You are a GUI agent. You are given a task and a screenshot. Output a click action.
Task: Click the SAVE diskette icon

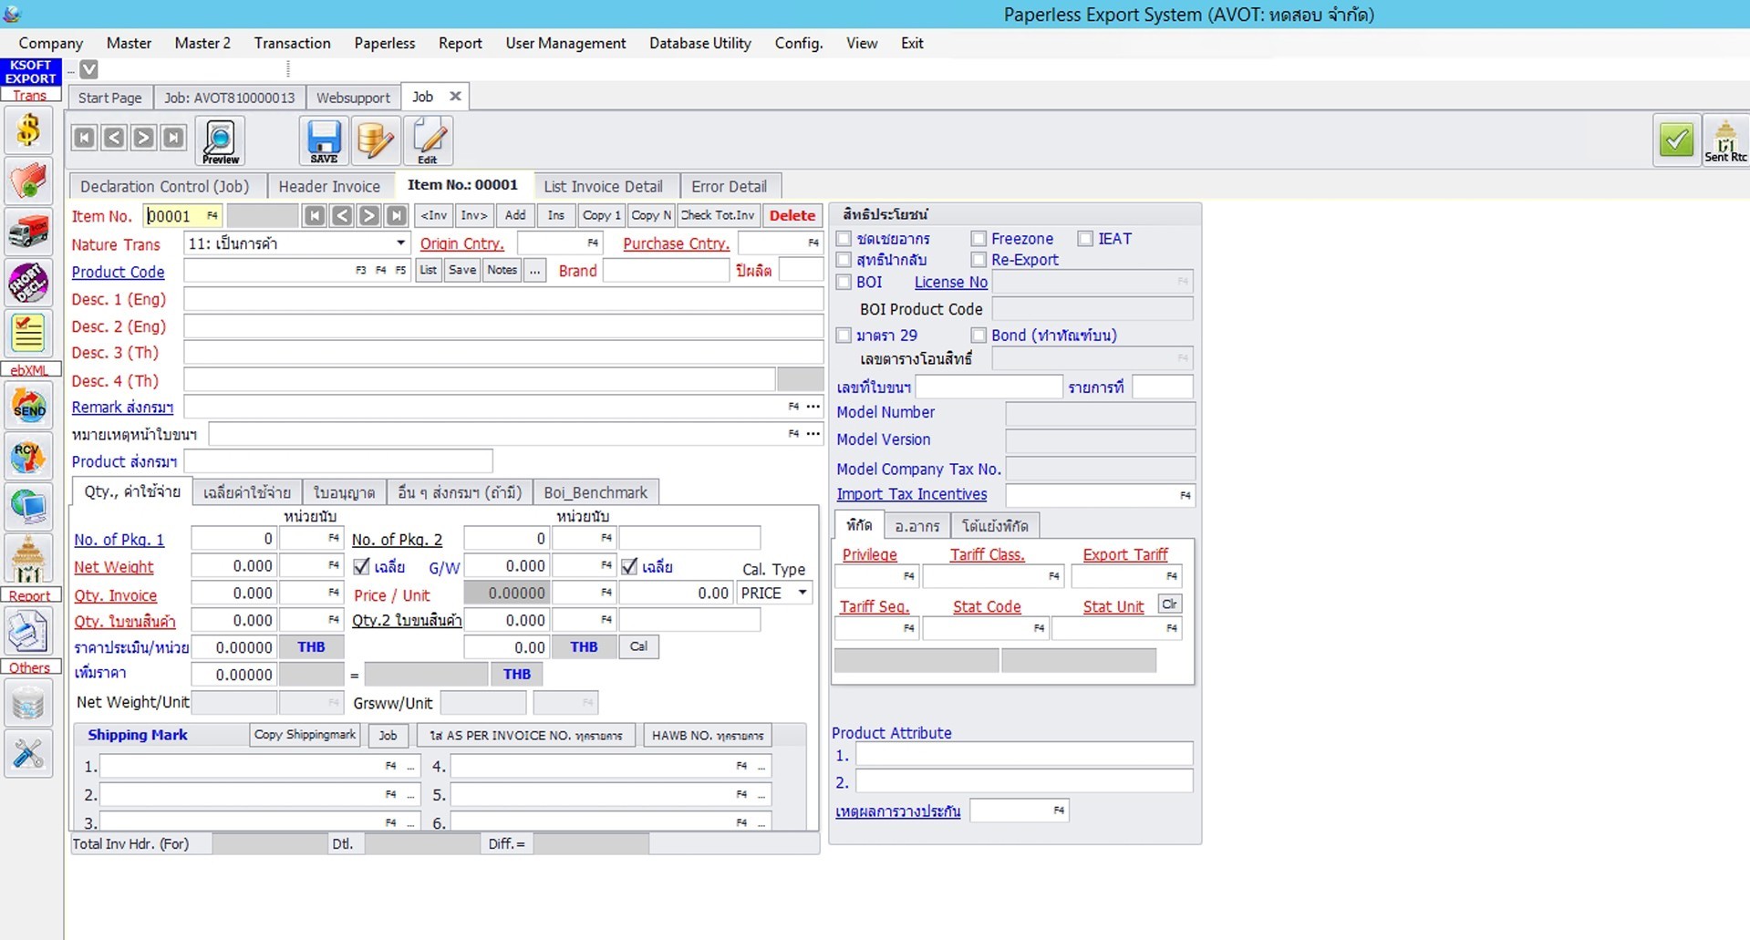(323, 140)
